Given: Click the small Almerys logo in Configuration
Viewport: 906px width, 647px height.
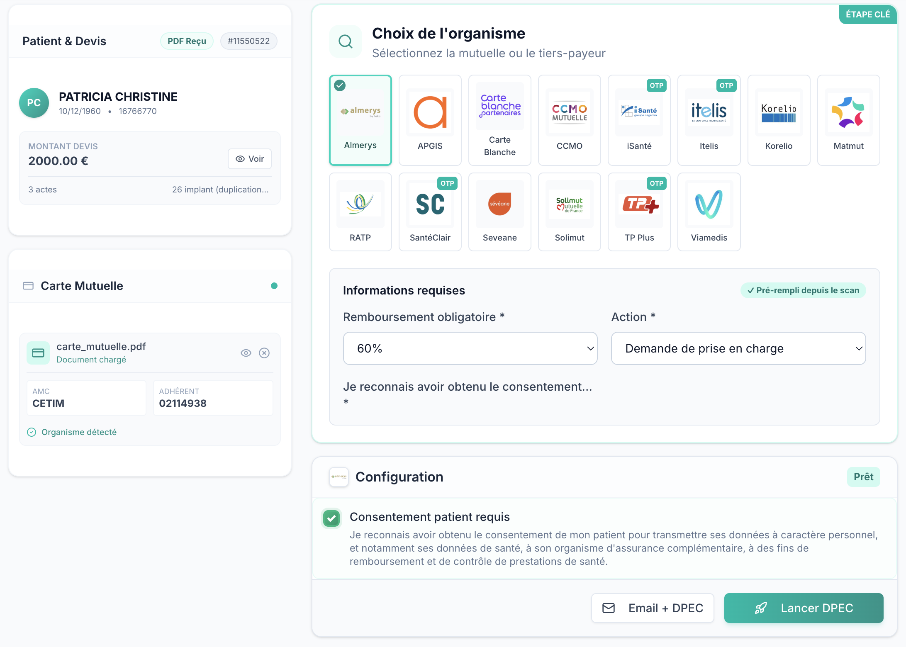Looking at the screenshot, I should pos(339,477).
